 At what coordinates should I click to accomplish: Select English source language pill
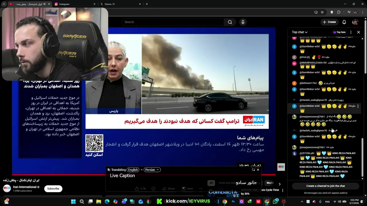[133, 170]
